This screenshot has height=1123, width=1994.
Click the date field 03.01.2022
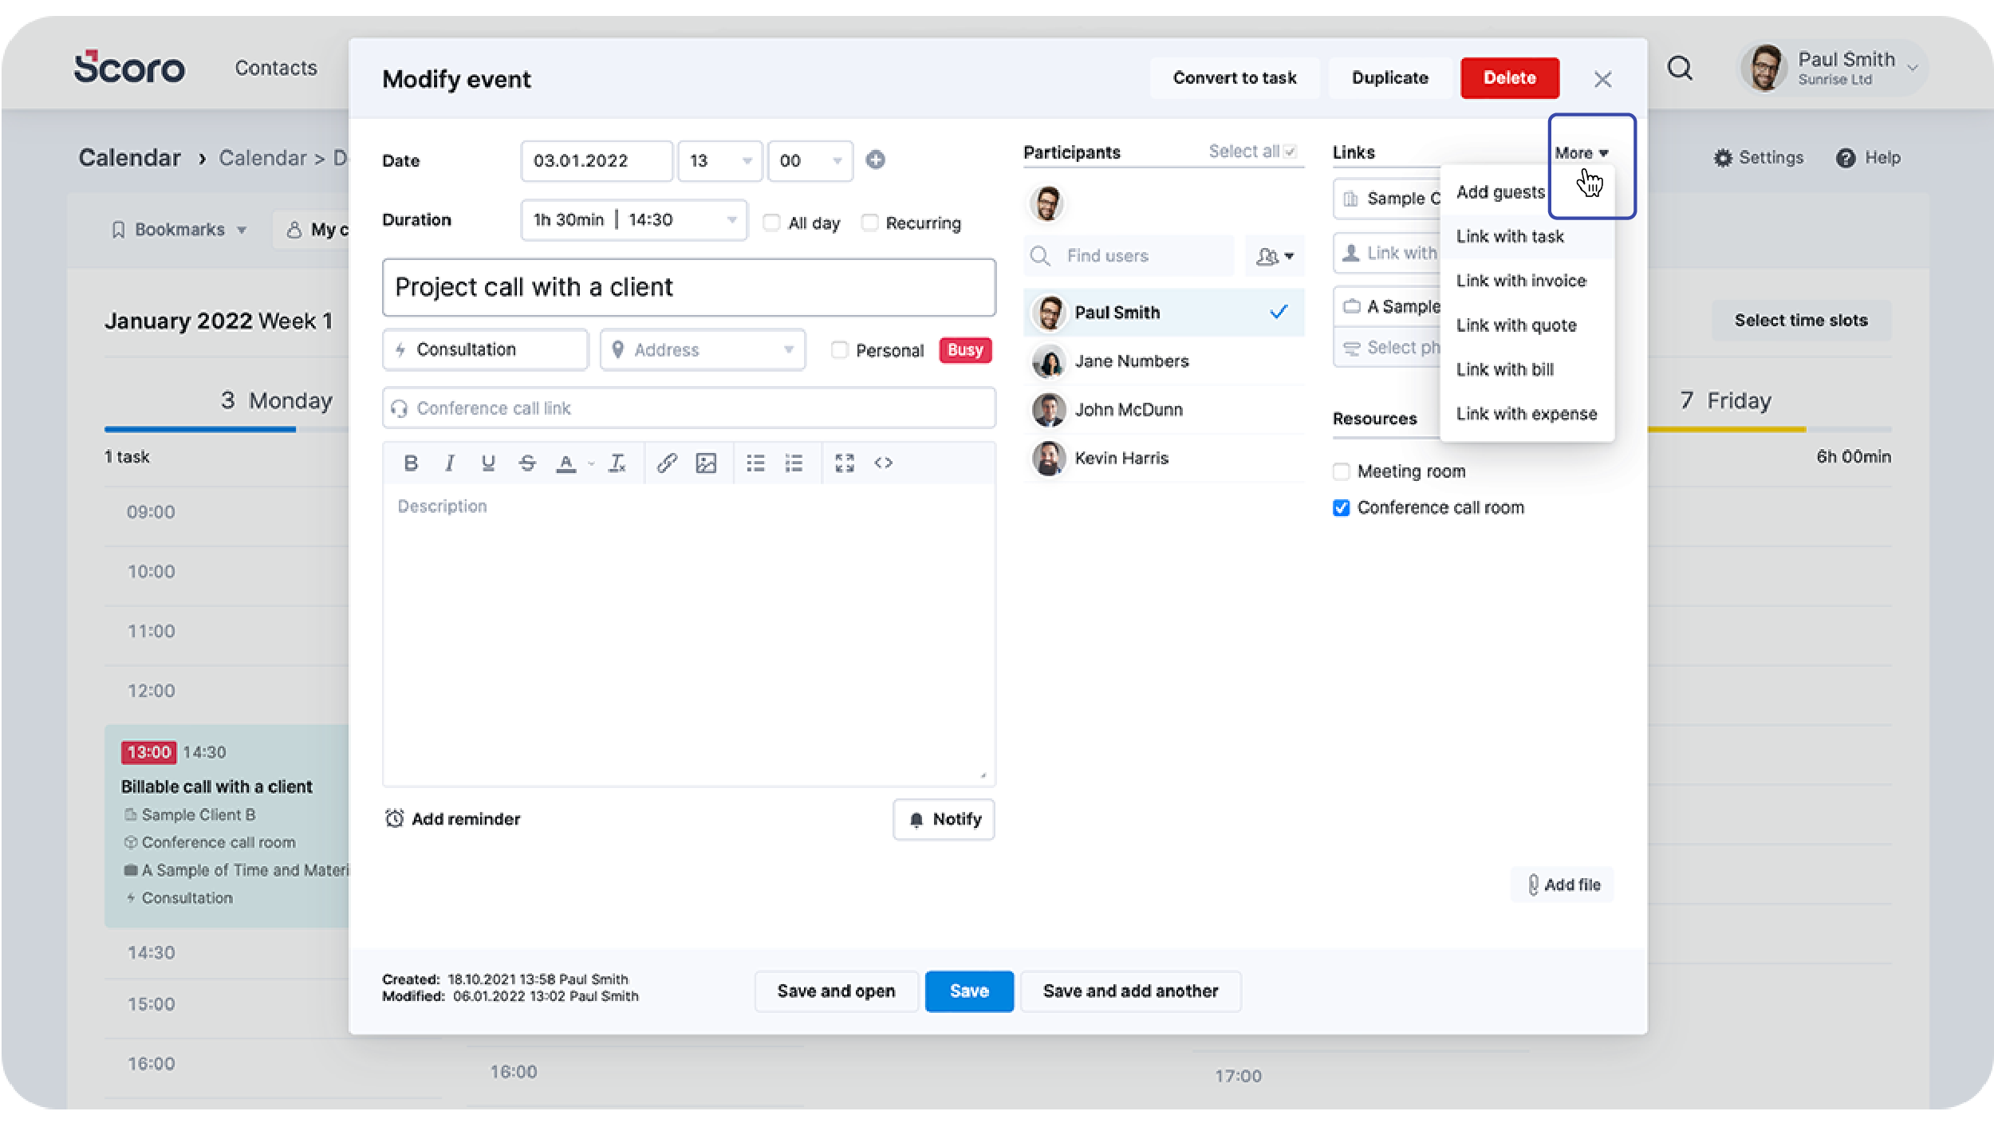pyautogui.click(x=597, y=160)
